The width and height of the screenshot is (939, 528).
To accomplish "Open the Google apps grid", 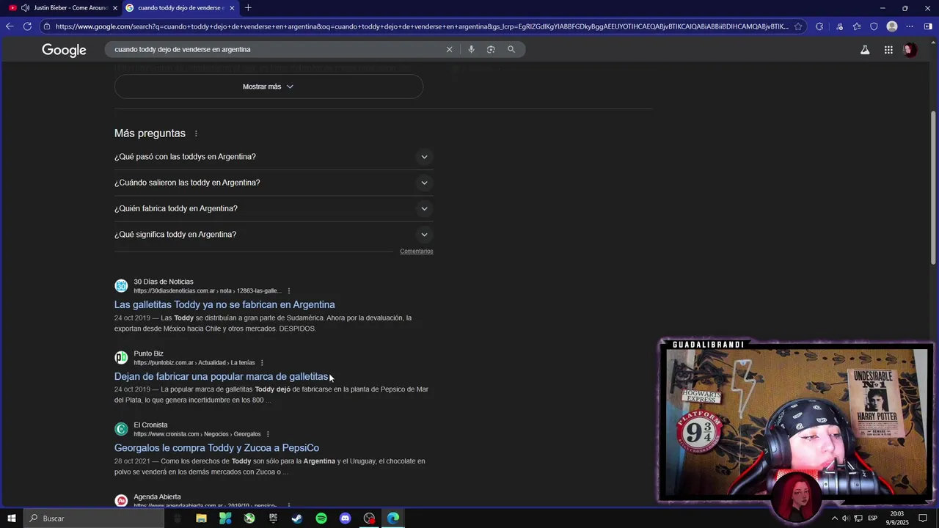I will coord(888,50).
